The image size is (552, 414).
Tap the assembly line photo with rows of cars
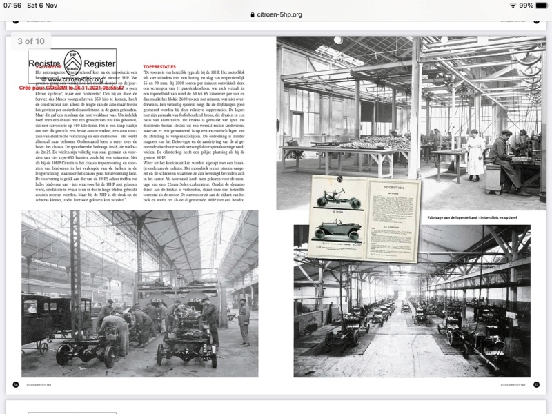[412, 301]
